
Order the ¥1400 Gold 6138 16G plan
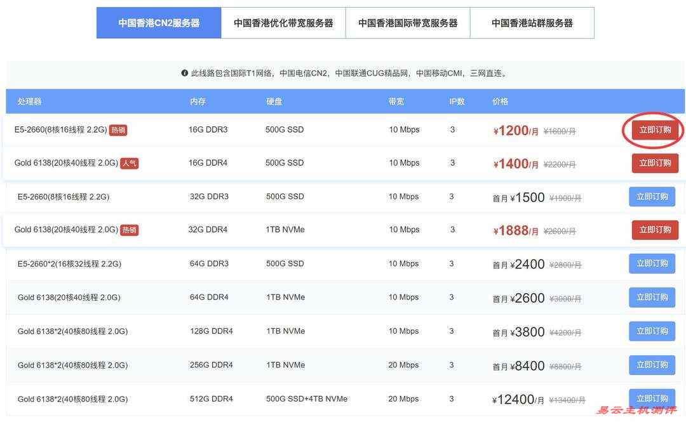pos(654,163)
